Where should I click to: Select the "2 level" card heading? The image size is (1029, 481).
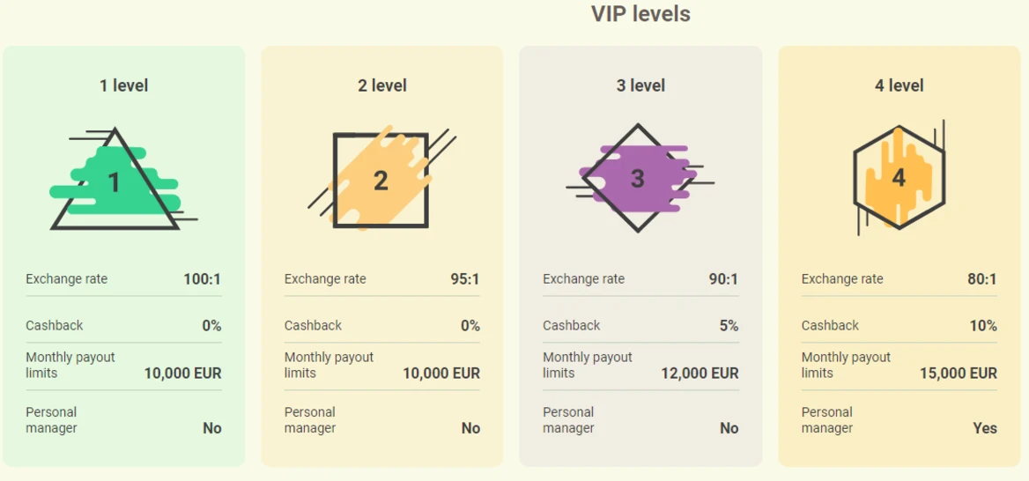[x=382, y=85]
